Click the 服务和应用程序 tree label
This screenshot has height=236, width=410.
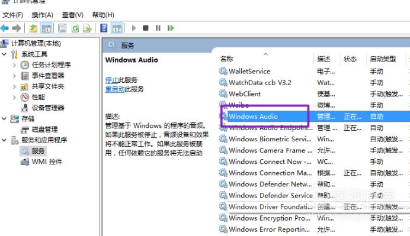[44, 140]
